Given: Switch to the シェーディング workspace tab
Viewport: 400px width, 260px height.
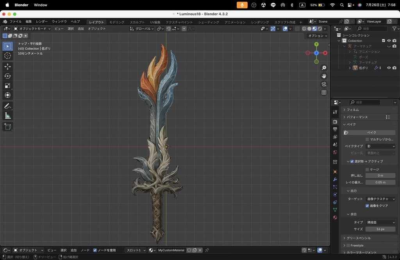Looking at the screenshot, I should click(209, 22).
